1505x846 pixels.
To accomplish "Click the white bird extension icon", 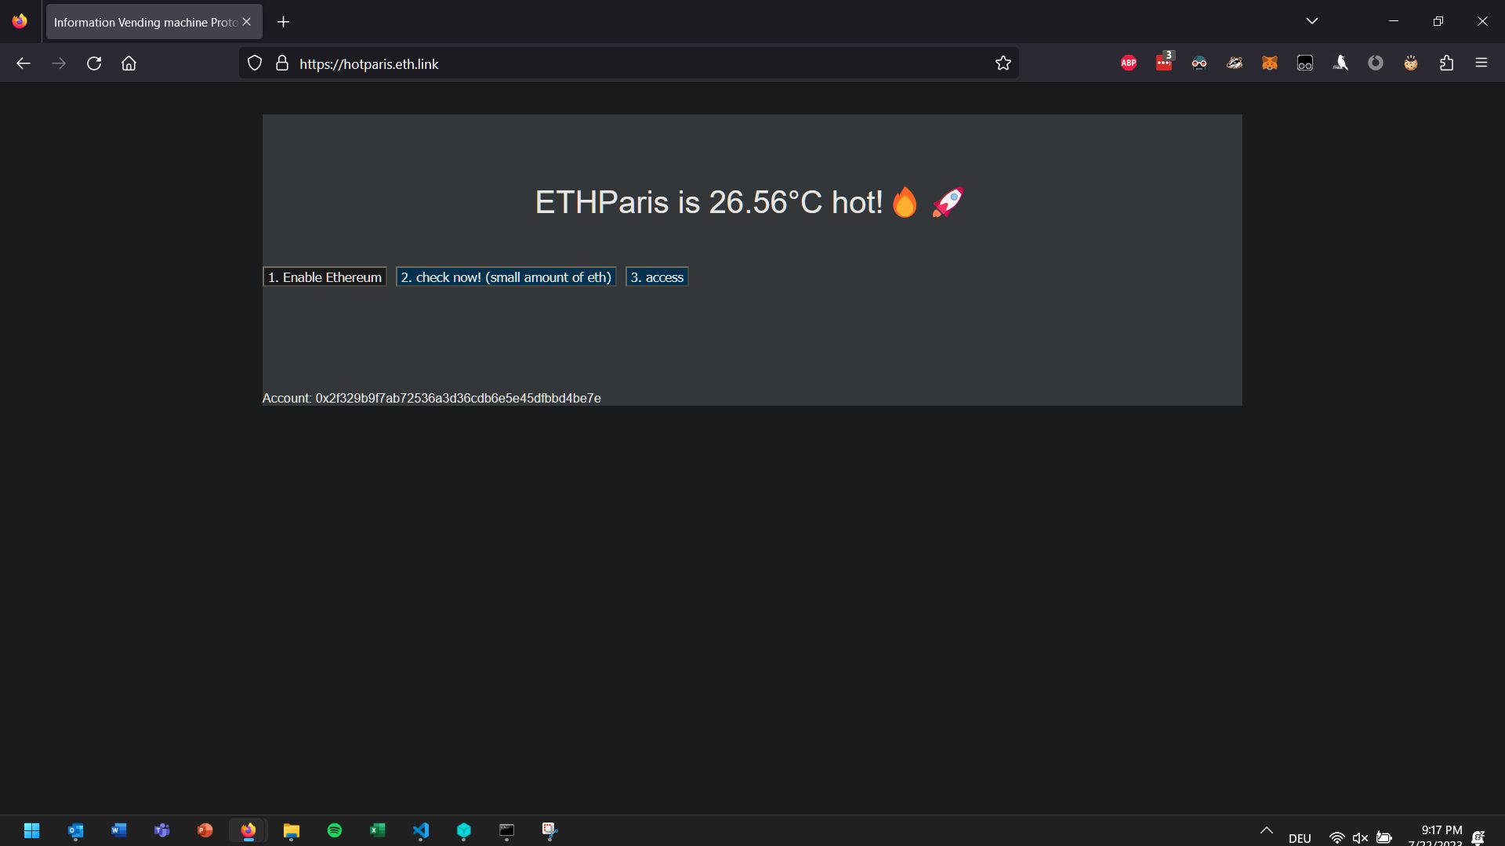I will (1340, 63).
